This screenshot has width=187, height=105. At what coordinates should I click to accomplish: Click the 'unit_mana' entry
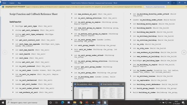point(29,58)
